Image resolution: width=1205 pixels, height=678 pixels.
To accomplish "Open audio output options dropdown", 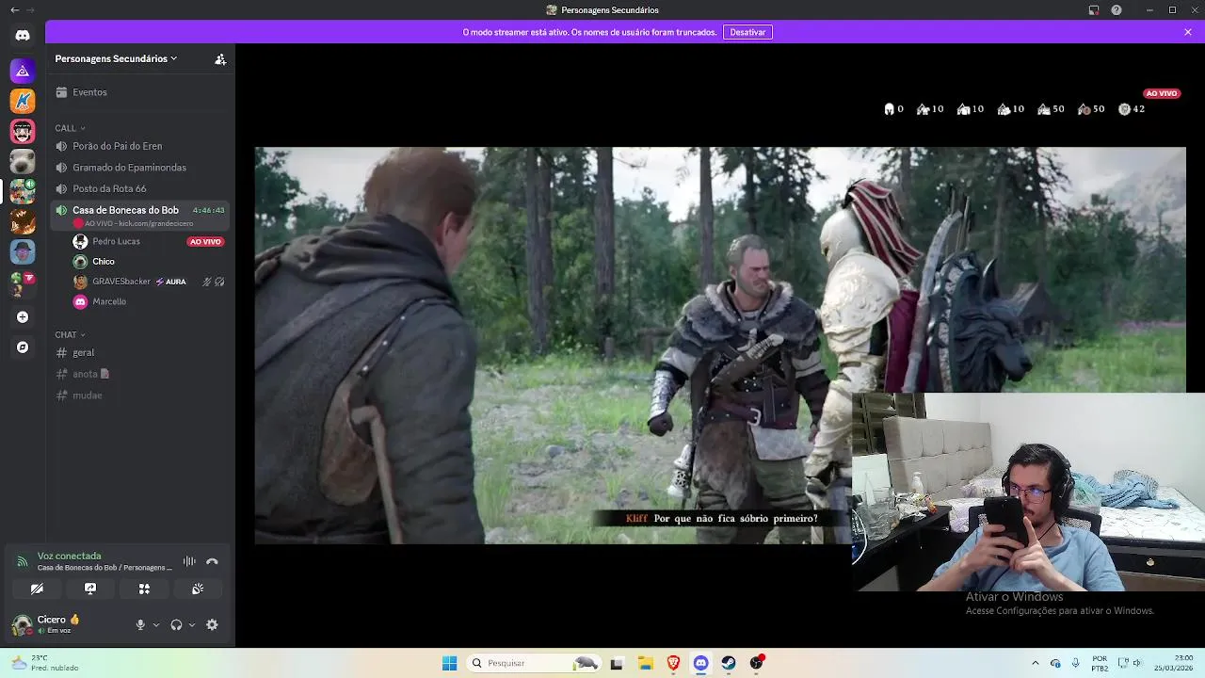I will [x=192, y=624].
